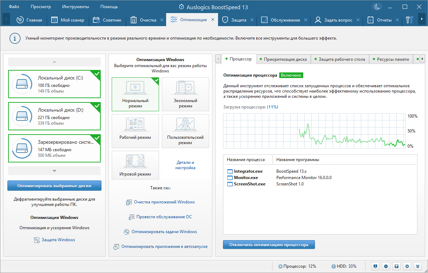Expand double-chevron in status bar

[418, 266]
